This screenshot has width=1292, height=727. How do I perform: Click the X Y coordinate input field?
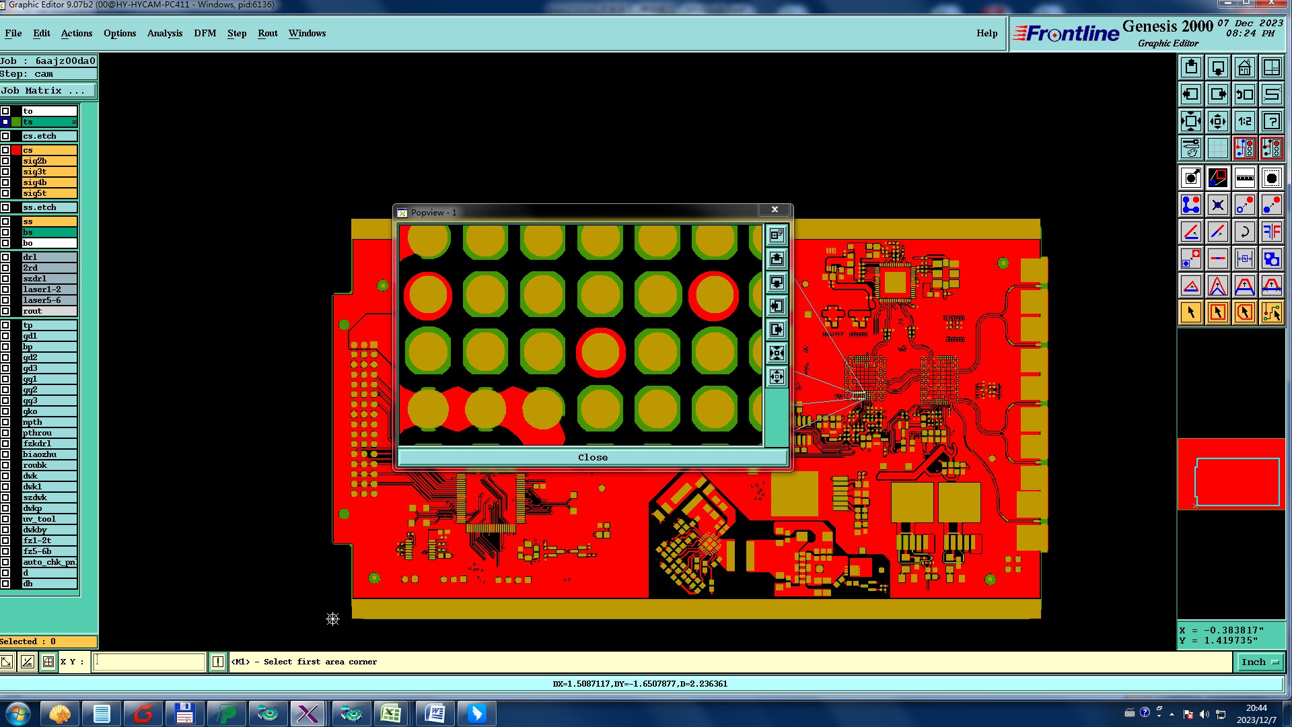149,662
